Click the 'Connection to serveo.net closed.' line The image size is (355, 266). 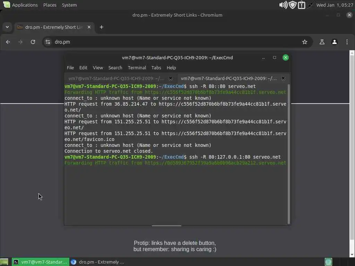(109, 151)
